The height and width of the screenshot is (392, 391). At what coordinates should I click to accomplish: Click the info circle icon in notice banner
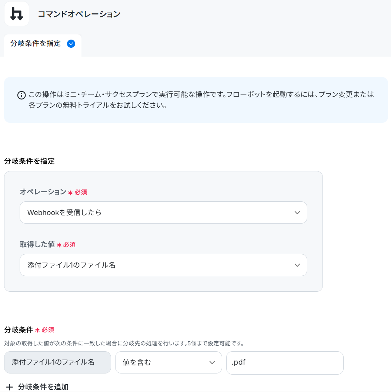pyautogui.click(x=21, y=95)
